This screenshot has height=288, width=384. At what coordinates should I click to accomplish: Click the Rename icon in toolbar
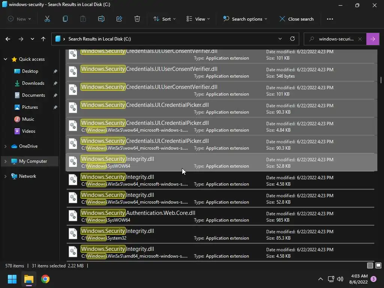click(101, 19)
